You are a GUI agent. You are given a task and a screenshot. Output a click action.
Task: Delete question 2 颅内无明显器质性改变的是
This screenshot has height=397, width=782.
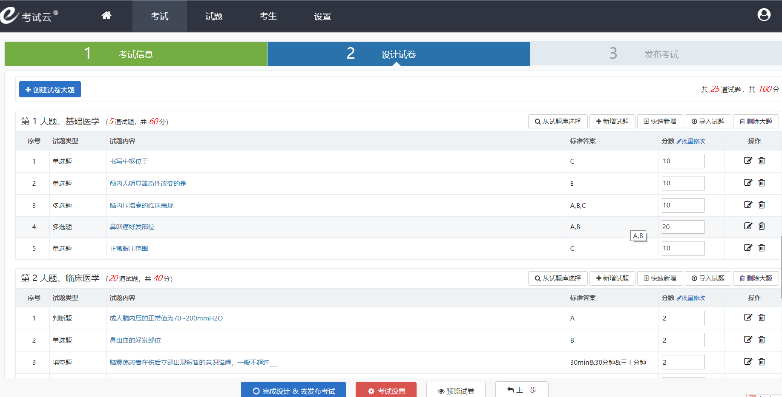762,183
